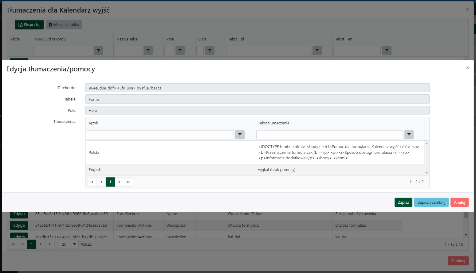Viewport: 476px width, 273px height.
Task: Go to previous page in translations pager
Action: coord(101,182)
